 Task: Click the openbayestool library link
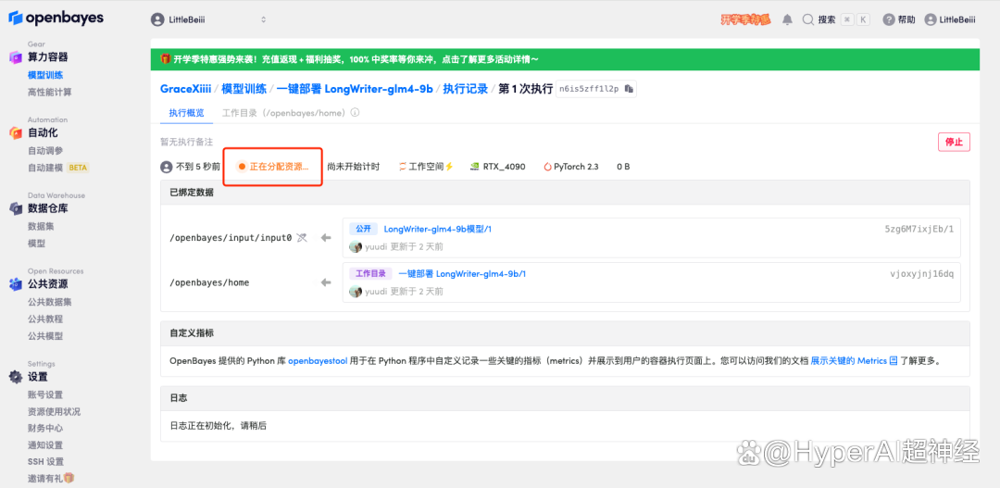(x=318, y=360)
